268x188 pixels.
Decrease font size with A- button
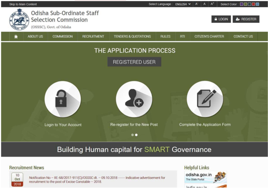tap(197, 4)
